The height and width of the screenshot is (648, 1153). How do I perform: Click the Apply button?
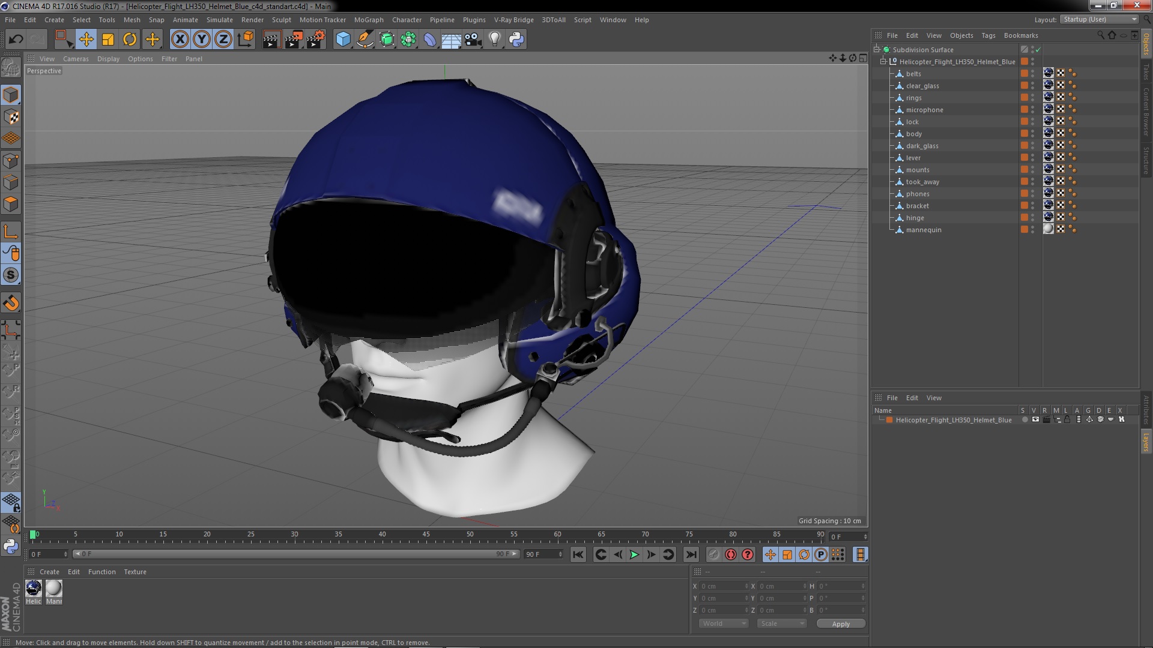coord(841,624)
